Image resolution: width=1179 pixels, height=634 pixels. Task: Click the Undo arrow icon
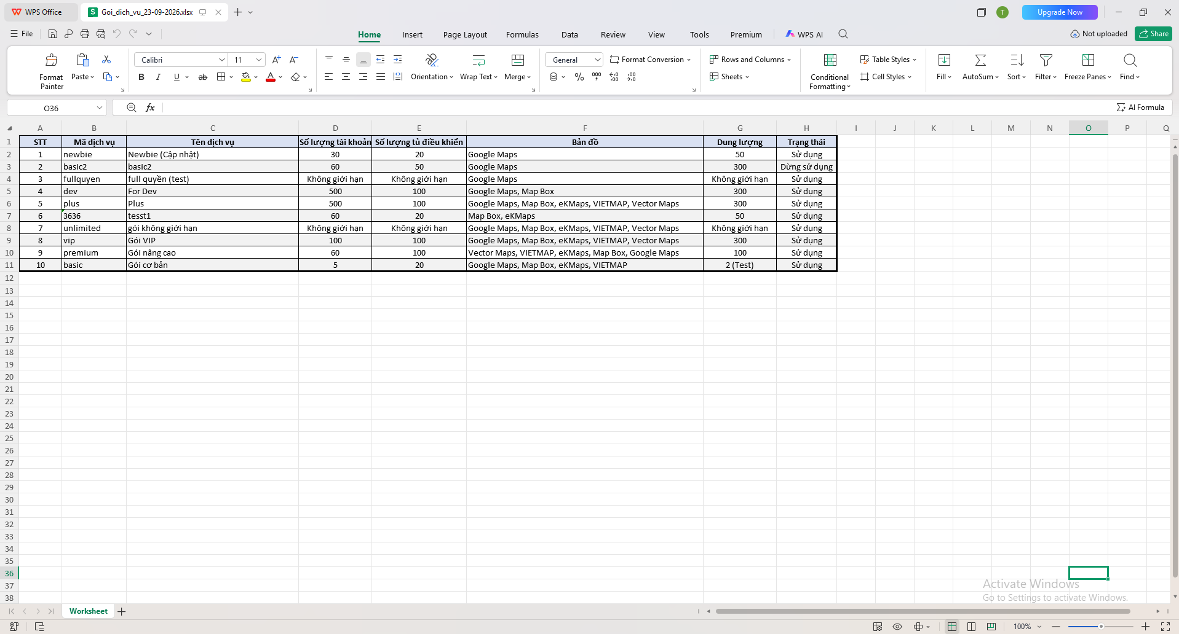coord(117,34)
